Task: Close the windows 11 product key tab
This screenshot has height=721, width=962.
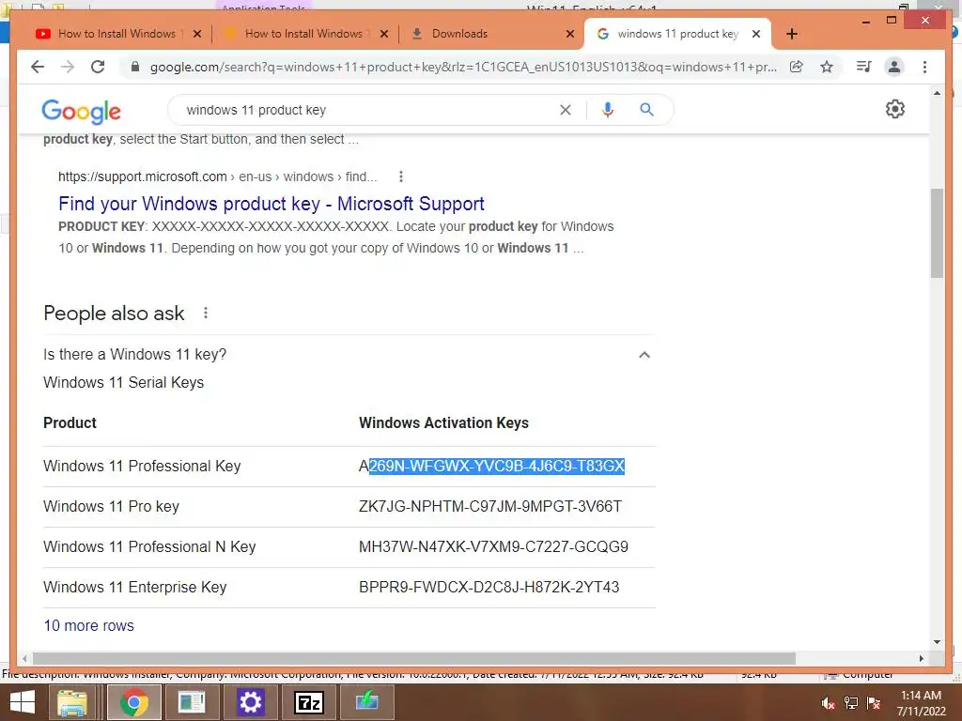Action: [x=756, y=34]
